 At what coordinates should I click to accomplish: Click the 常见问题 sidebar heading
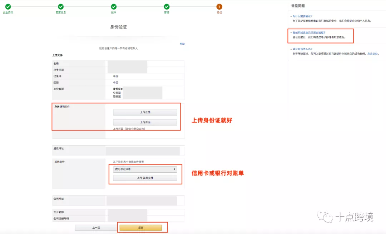click(x=298, y=6)
